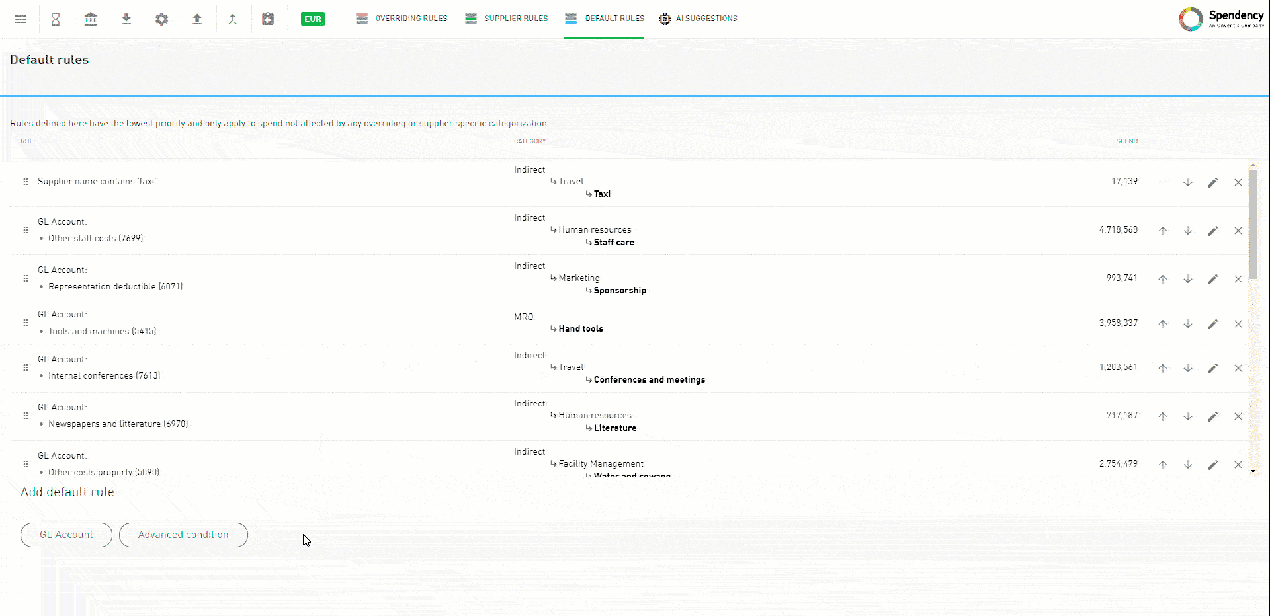Click the rules list scroll-down arrow
The image size is (1270, 616).
click(x=1253, y=471)
